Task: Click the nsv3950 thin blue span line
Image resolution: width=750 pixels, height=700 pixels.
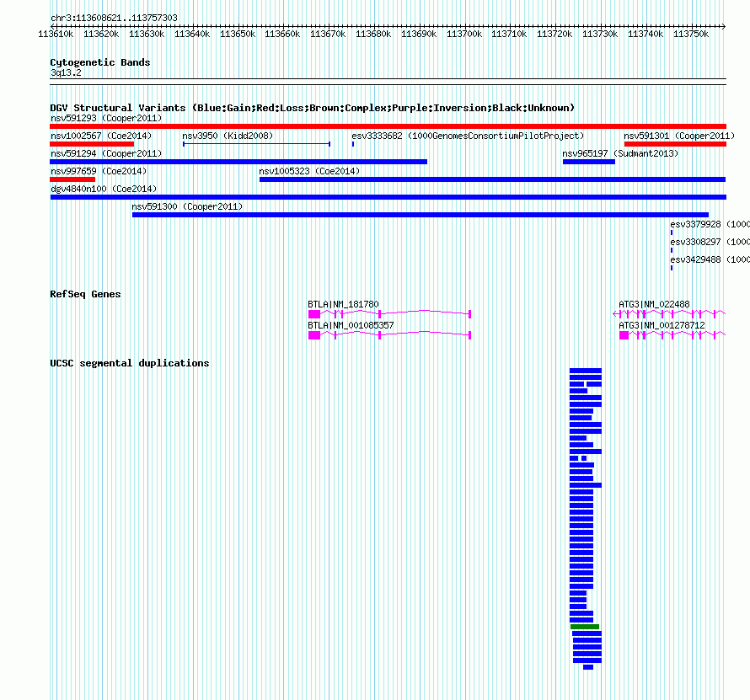Action: click(256, 144)
